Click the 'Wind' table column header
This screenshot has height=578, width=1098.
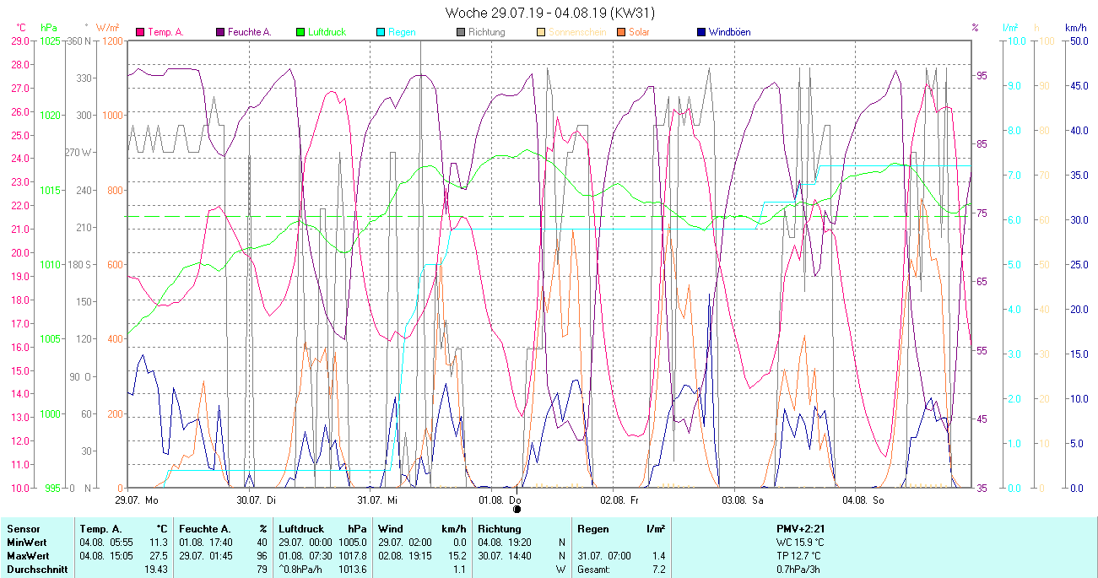[x=391, y=528]
